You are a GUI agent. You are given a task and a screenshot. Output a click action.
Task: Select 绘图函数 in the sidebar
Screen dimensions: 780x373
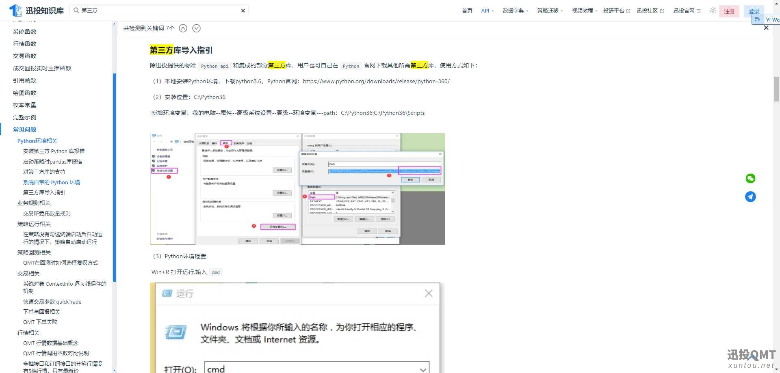point(25,93)
